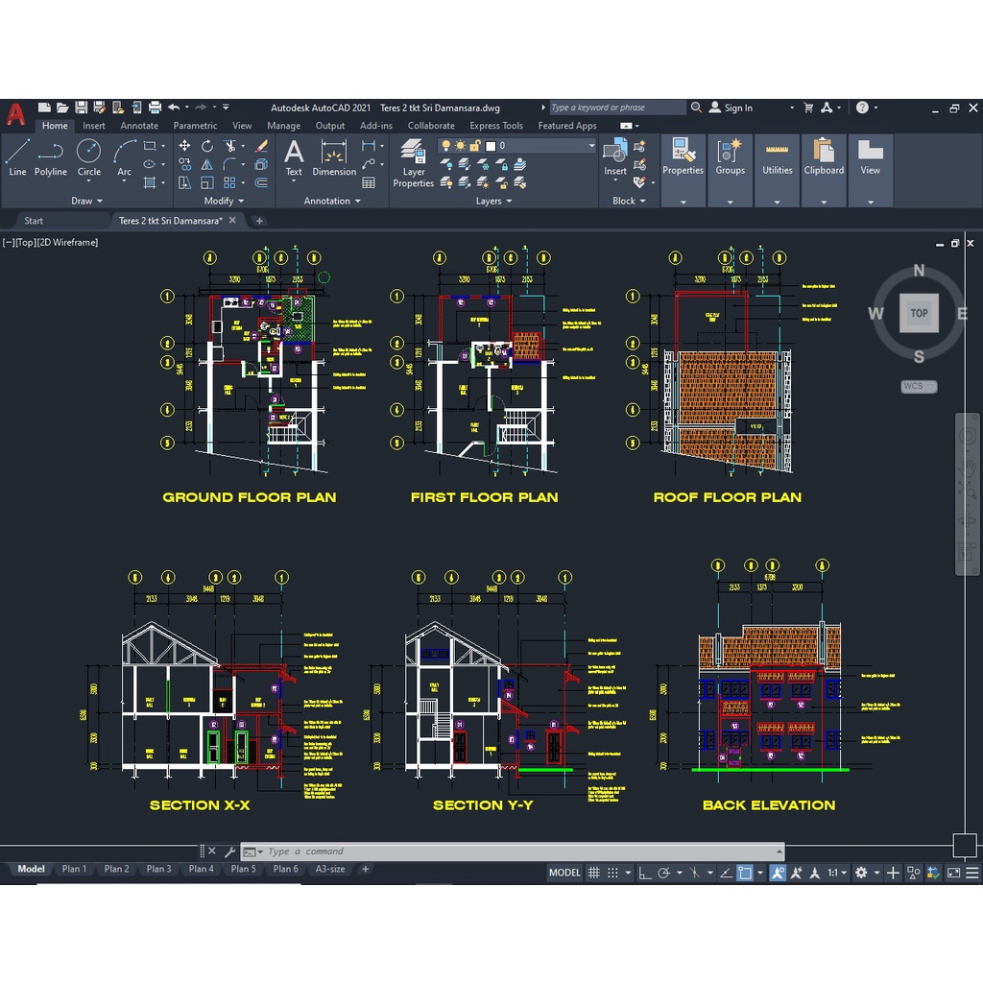The height and width of the screenshot is (983, 983).
Task: Toggle the drawing grid display in the status bar
Action: pyautogui.click(x=594, y=873)
